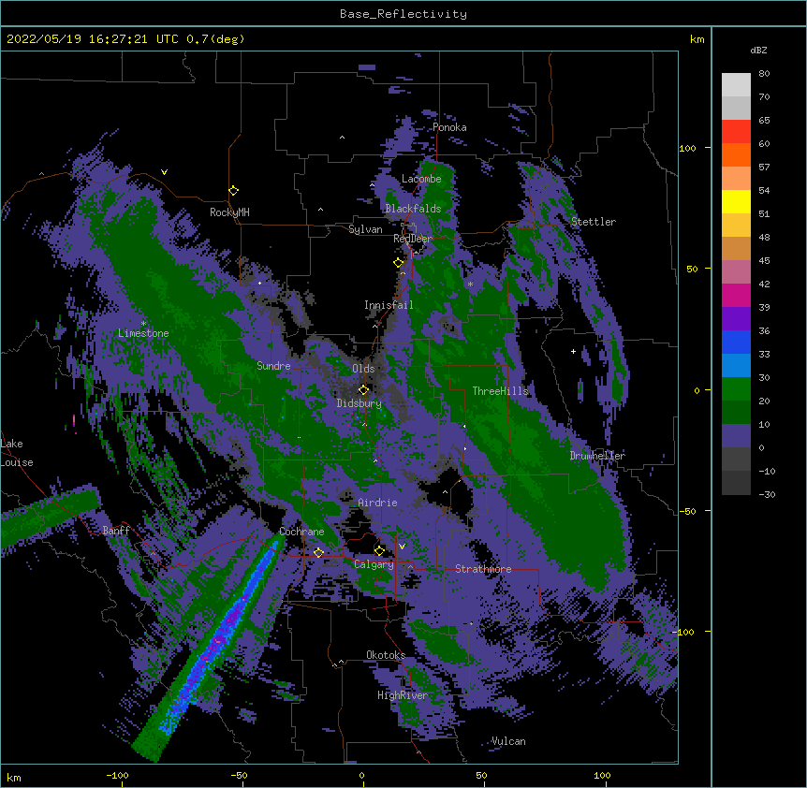The height and width of the screenshot is (788, 807).
Task: Click the Airdrie city label
Action: 377,503
